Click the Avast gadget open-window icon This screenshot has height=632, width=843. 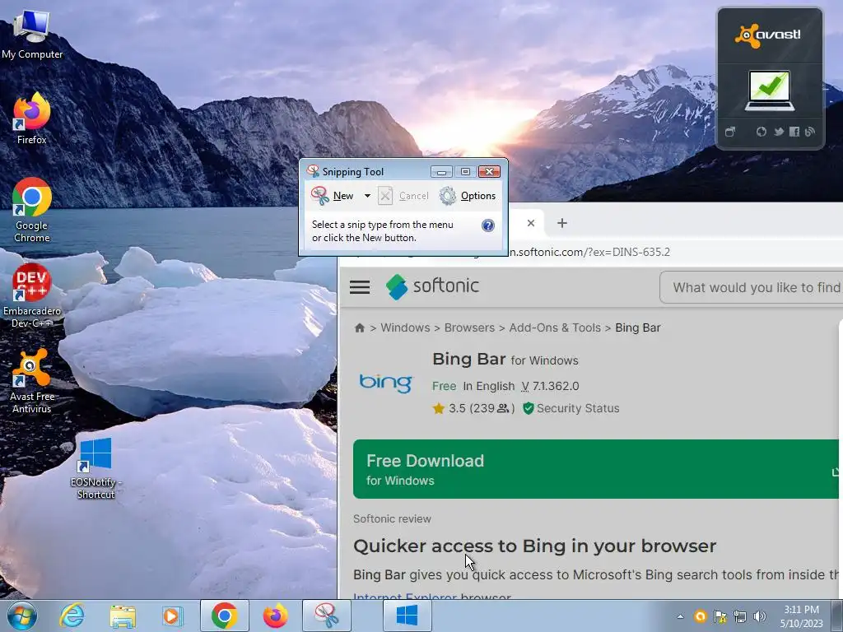729,132
